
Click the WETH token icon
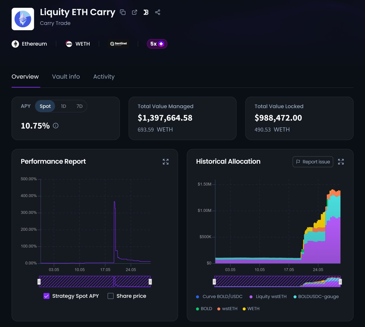(69, 44)
